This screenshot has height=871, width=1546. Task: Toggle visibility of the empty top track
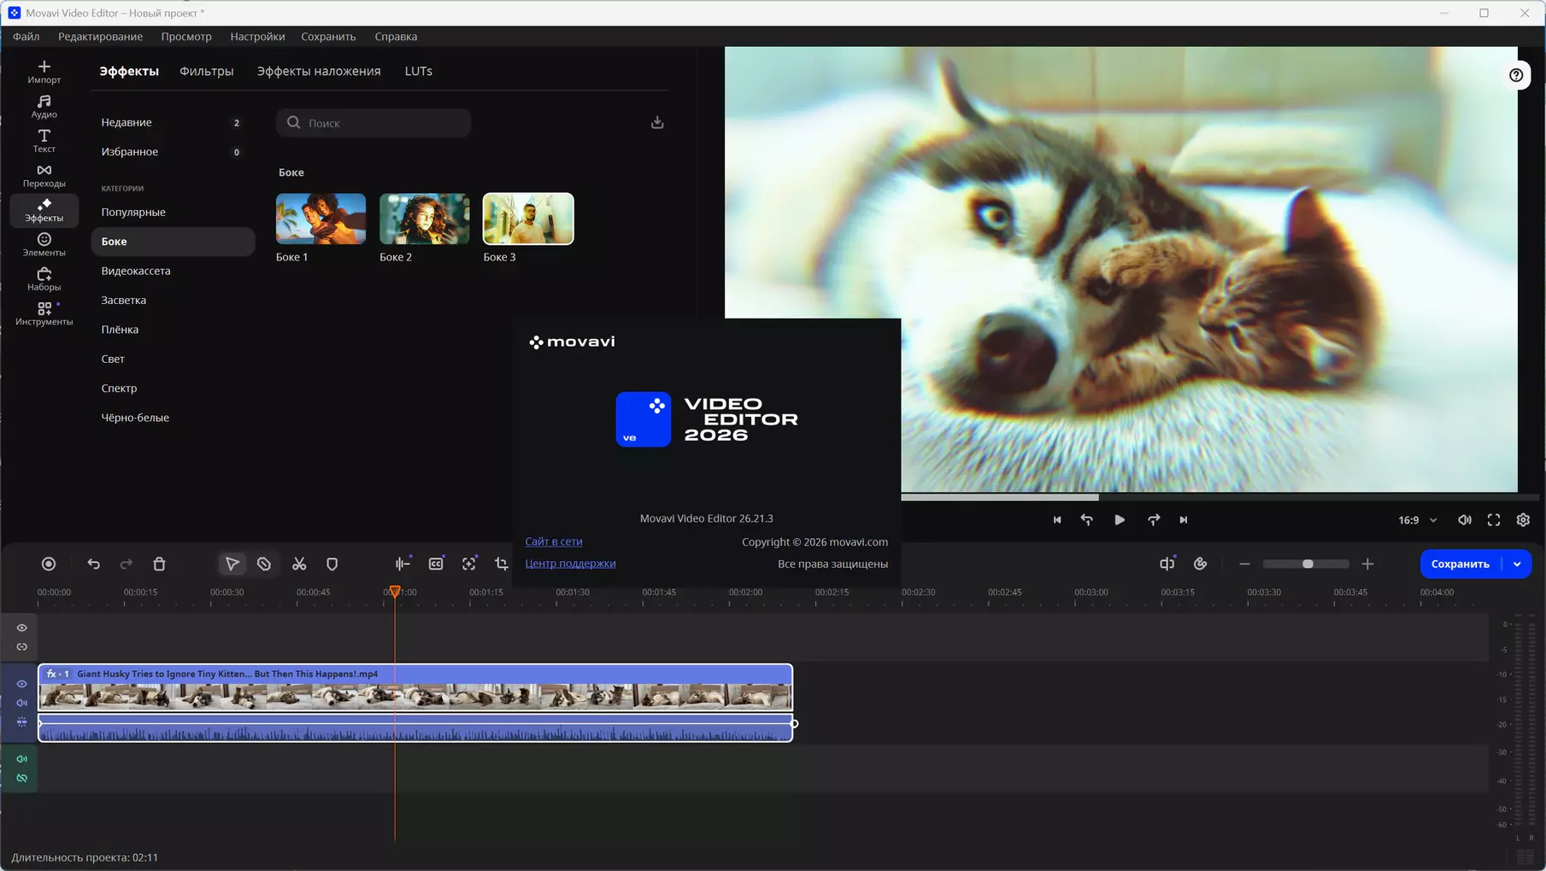coord(22,628)
